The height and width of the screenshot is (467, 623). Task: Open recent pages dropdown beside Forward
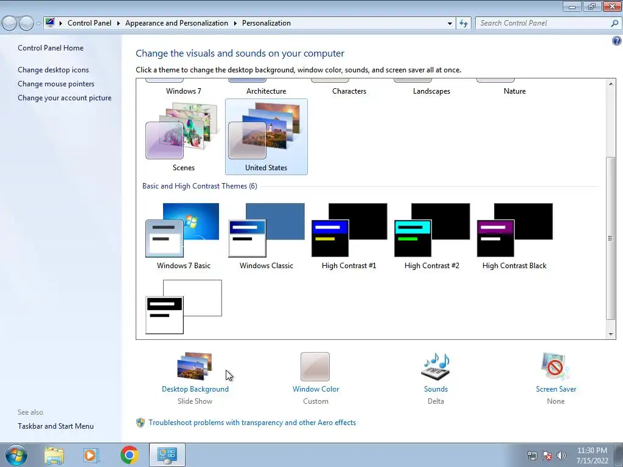(38, 24)
